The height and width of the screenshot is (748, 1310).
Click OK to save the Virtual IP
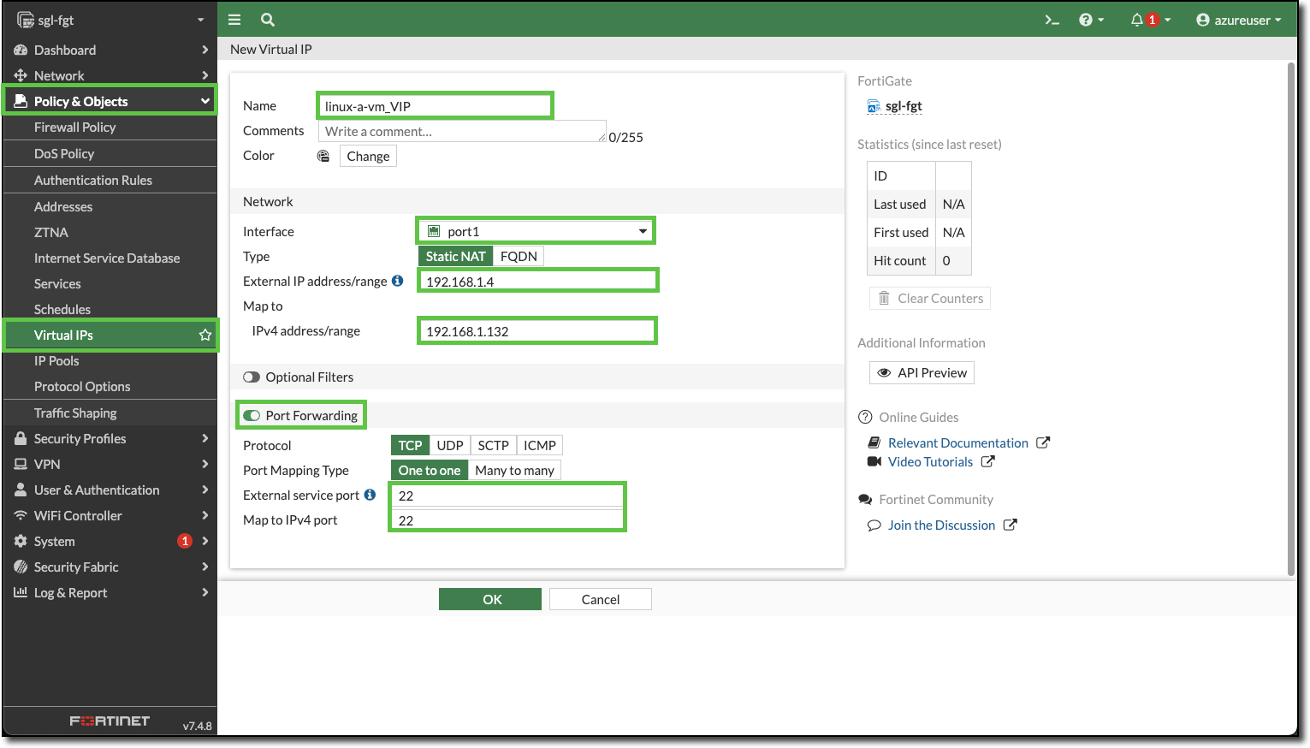click(x=489, y=598)
